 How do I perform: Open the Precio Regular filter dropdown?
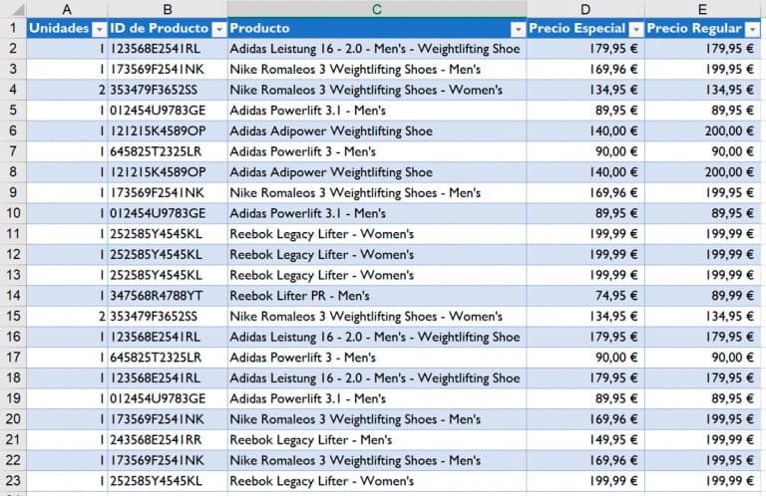coord(752,30)
